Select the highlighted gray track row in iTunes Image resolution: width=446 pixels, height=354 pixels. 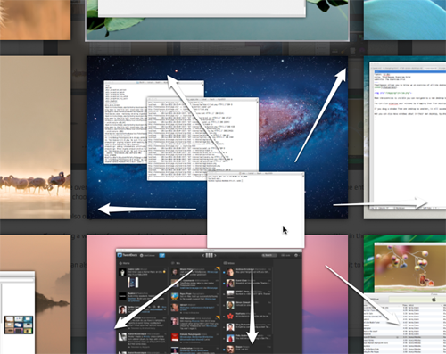[x=405, y=338]
